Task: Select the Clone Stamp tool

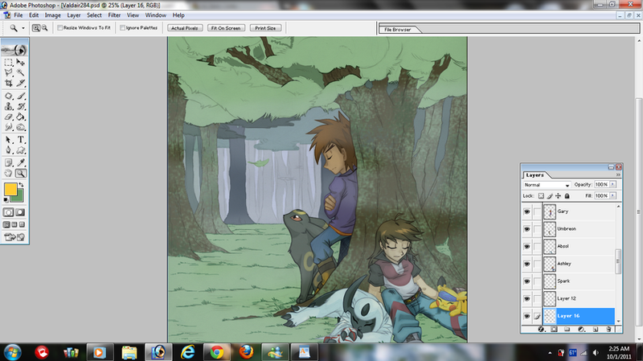Action: [9, 106]
